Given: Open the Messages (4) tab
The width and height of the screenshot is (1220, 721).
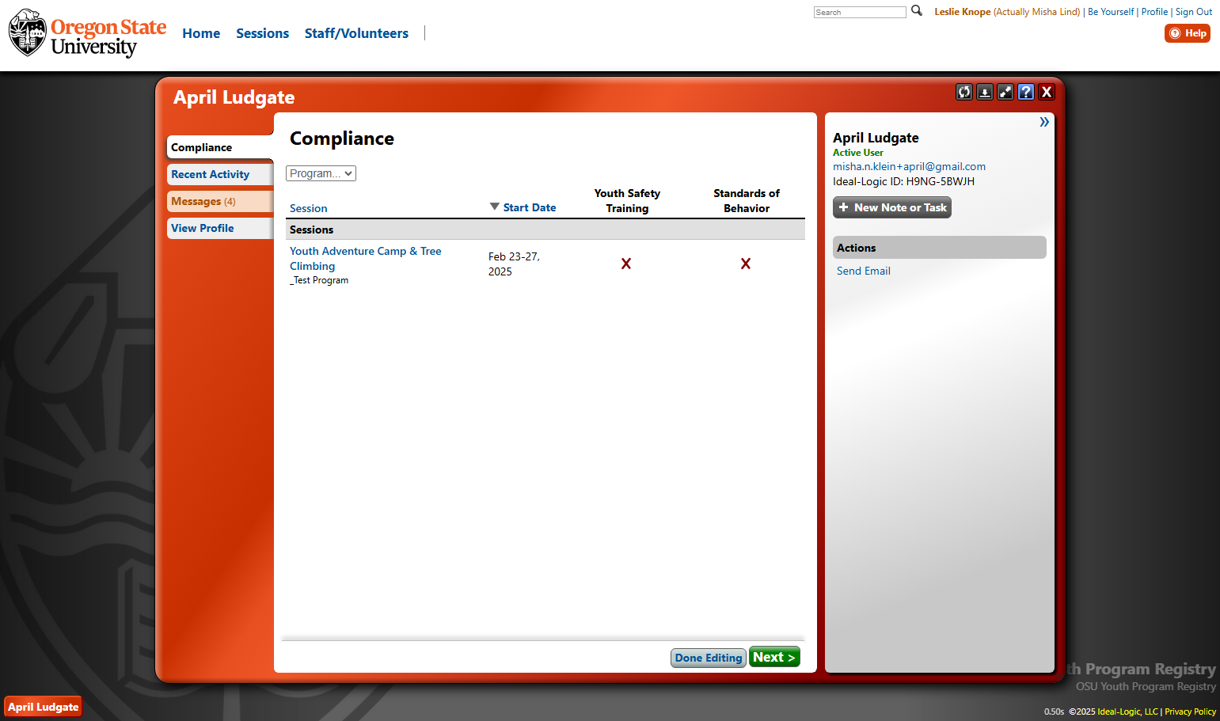Looking at the screenshot, I should pos(220,201).
